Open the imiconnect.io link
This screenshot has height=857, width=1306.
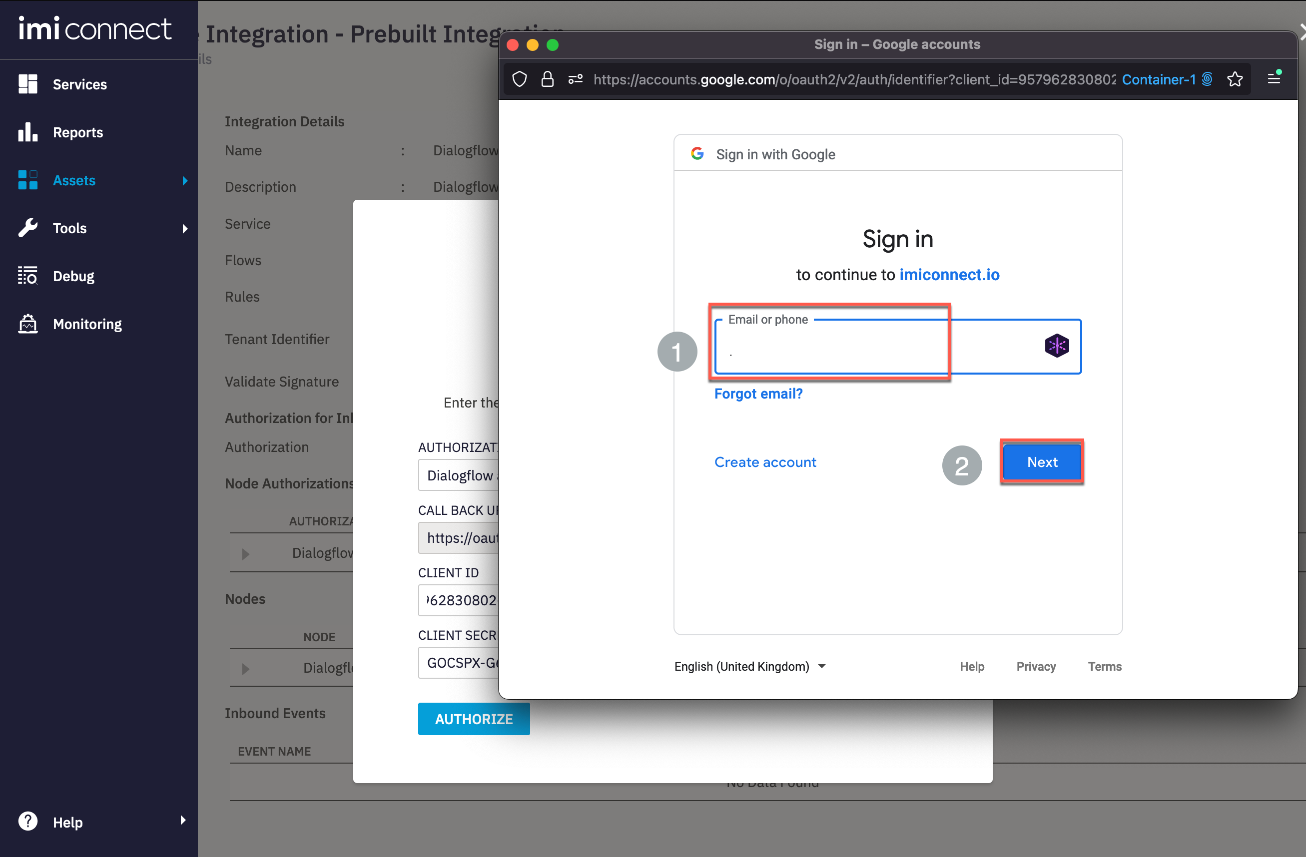click(949, 274)
